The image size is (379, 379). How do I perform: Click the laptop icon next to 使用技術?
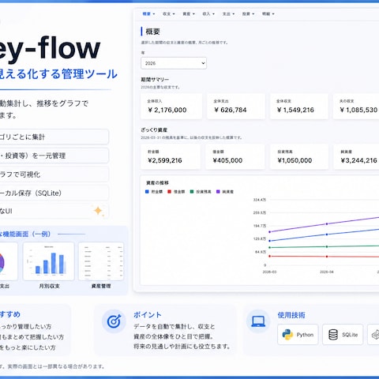[258, 321]
